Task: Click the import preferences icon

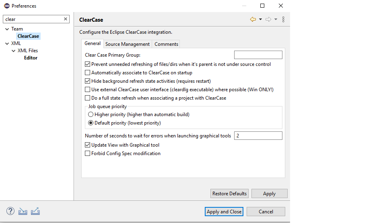Action: click(23, 211)
